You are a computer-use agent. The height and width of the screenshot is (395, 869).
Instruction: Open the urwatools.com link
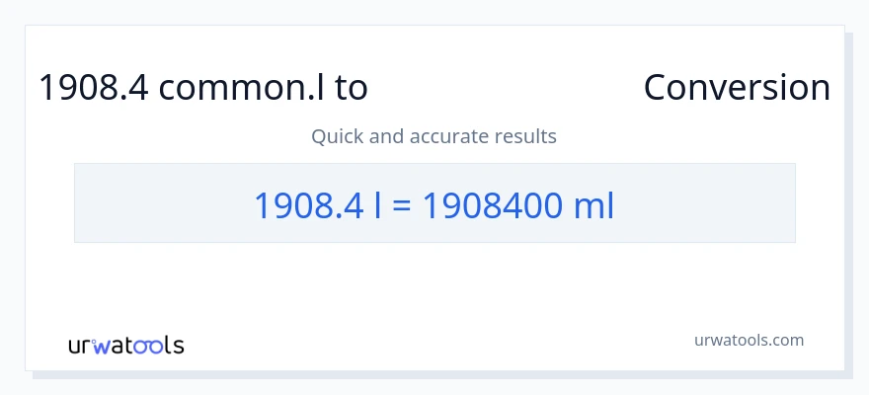[749, 340]
